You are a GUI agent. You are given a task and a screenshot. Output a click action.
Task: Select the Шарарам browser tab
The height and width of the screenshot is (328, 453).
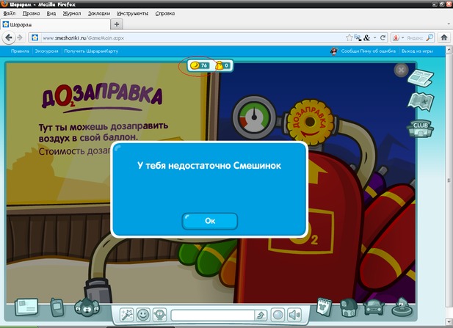(55, 24)
